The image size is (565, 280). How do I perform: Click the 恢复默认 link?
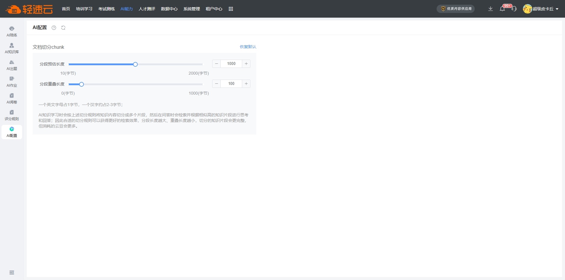point(248,47)
